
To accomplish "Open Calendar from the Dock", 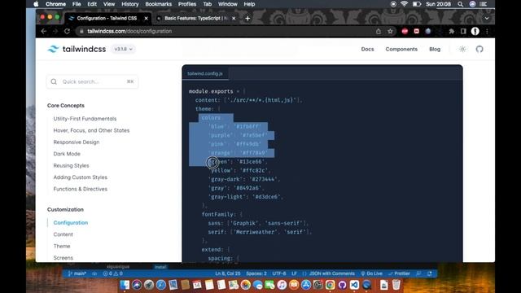I will pos(197,285).
